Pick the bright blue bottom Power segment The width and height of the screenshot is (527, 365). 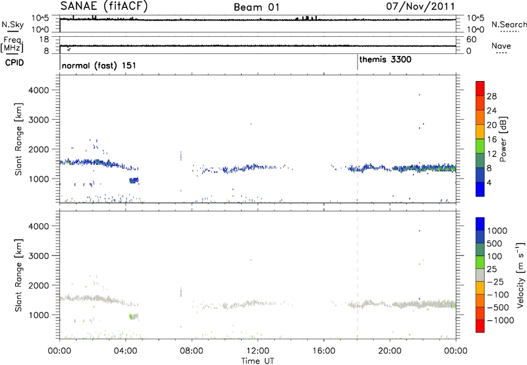480,189
